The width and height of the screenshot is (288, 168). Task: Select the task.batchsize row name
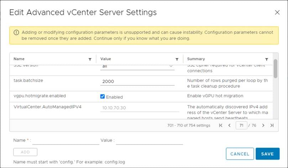click(x=28, y=80)
